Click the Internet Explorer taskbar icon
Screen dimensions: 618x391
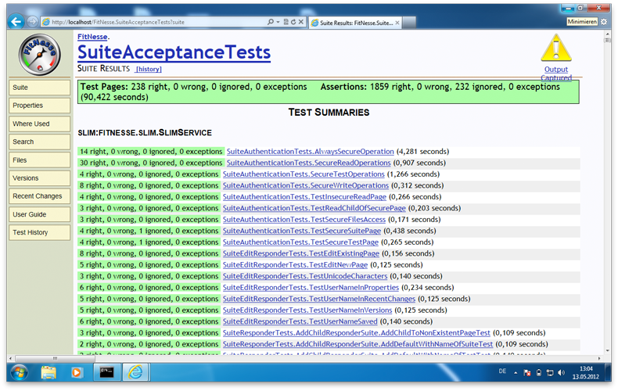[135, 372]
